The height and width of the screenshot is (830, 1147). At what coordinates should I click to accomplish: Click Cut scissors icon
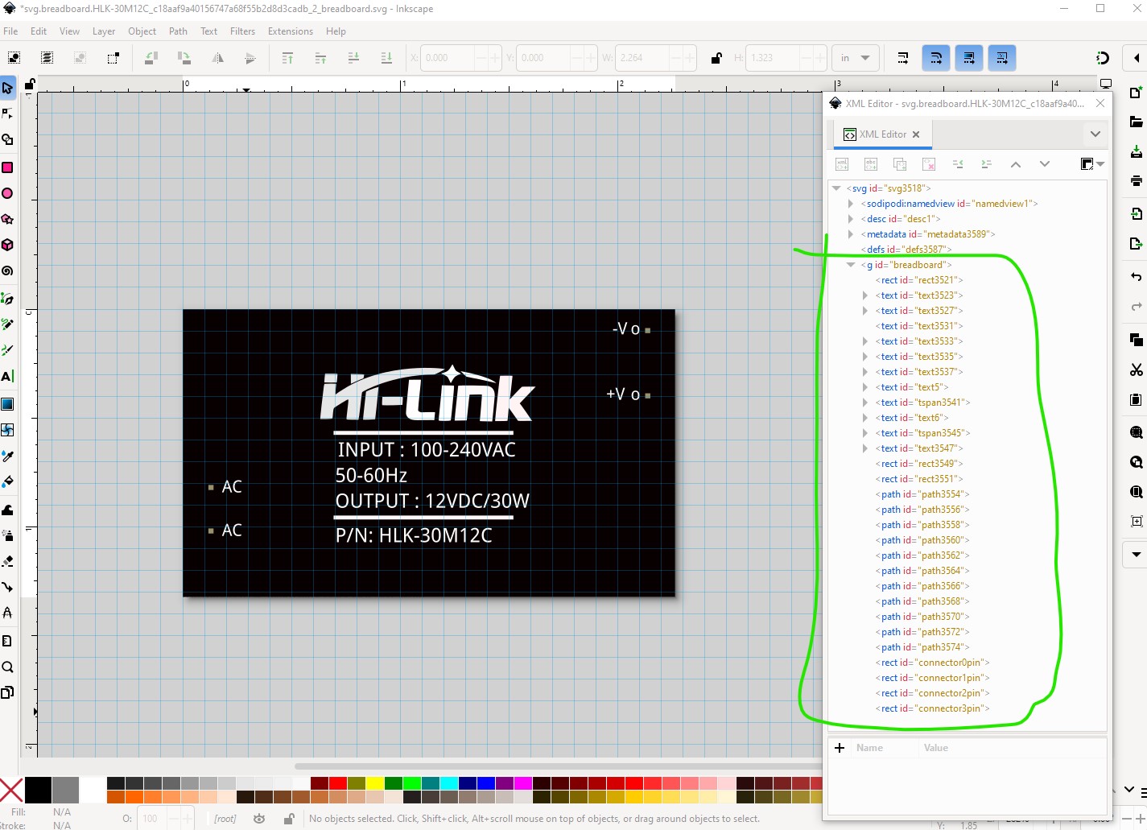[1136, 370]
